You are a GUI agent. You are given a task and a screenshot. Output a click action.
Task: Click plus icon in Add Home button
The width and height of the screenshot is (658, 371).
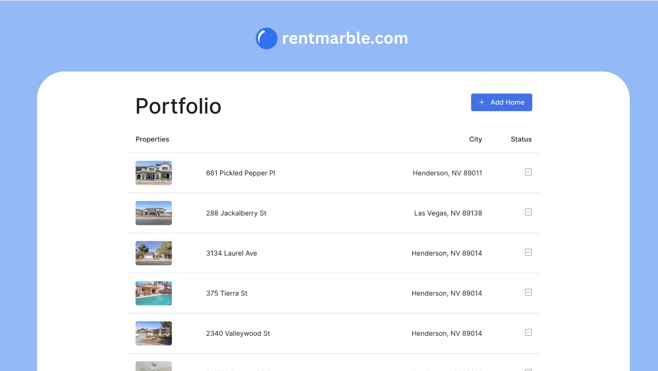coord(482,102)
